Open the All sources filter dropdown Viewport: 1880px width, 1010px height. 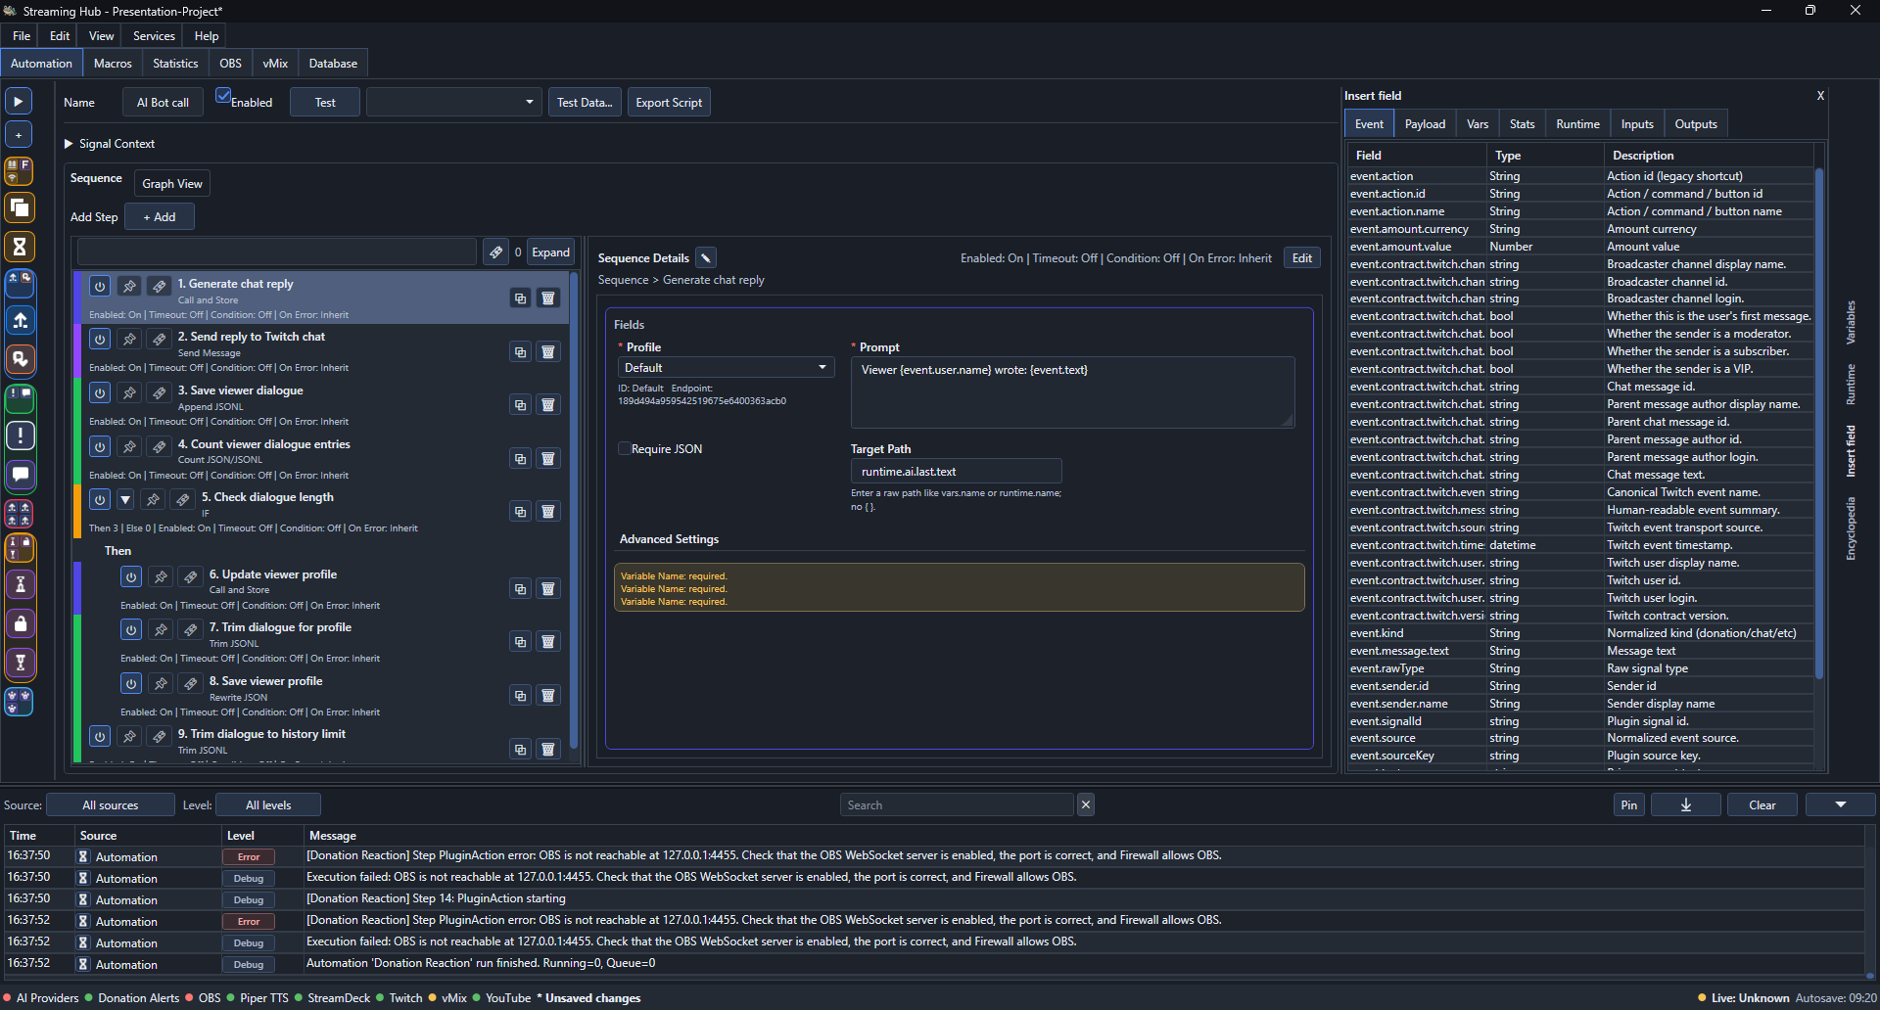pyautogui.click(x=111, y=804)
